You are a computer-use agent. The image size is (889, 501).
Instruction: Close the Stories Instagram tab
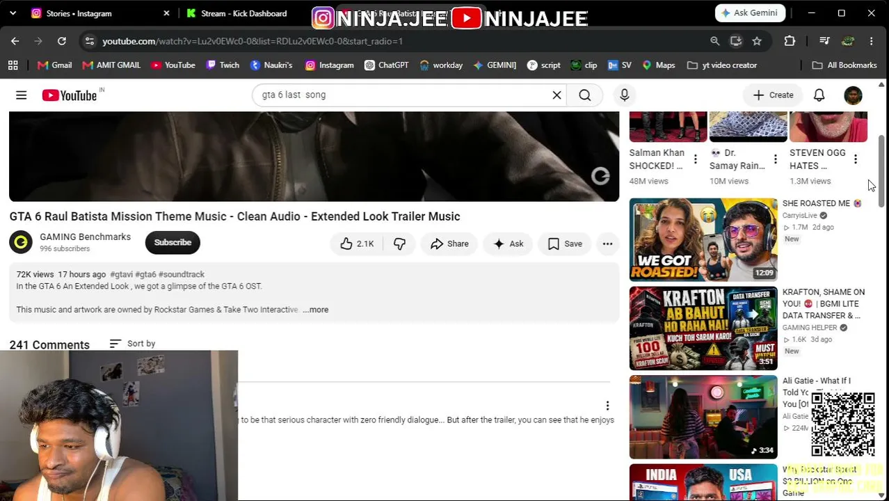[x=166, y=13]
